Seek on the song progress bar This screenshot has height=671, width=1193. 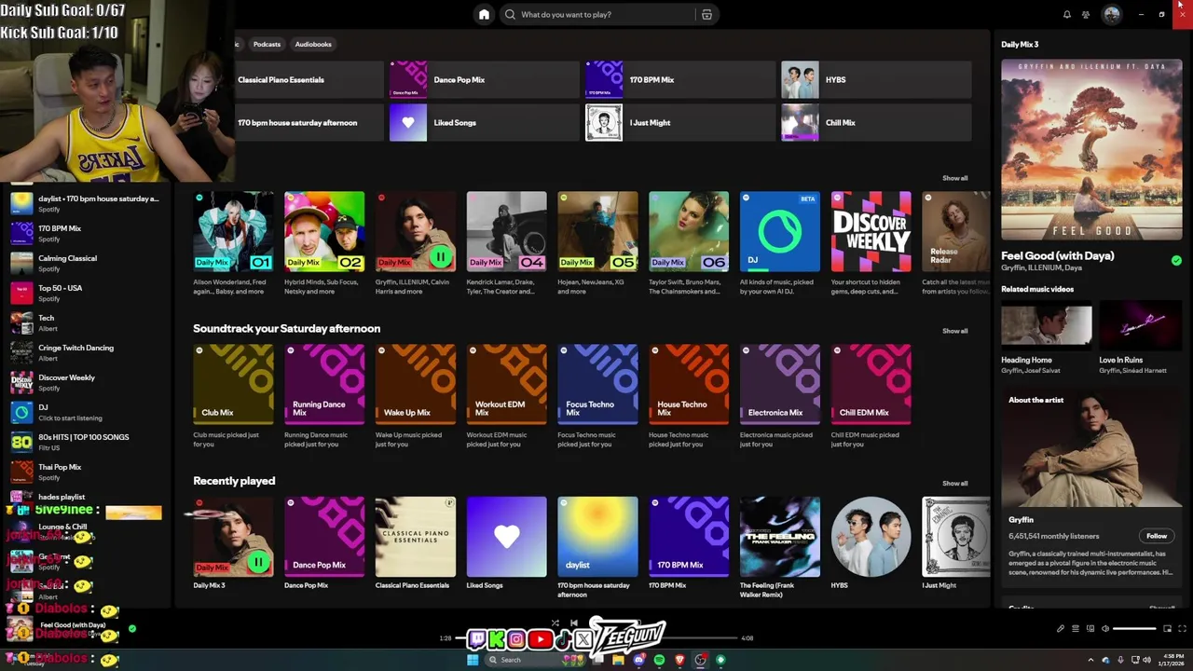pos(596,638)
